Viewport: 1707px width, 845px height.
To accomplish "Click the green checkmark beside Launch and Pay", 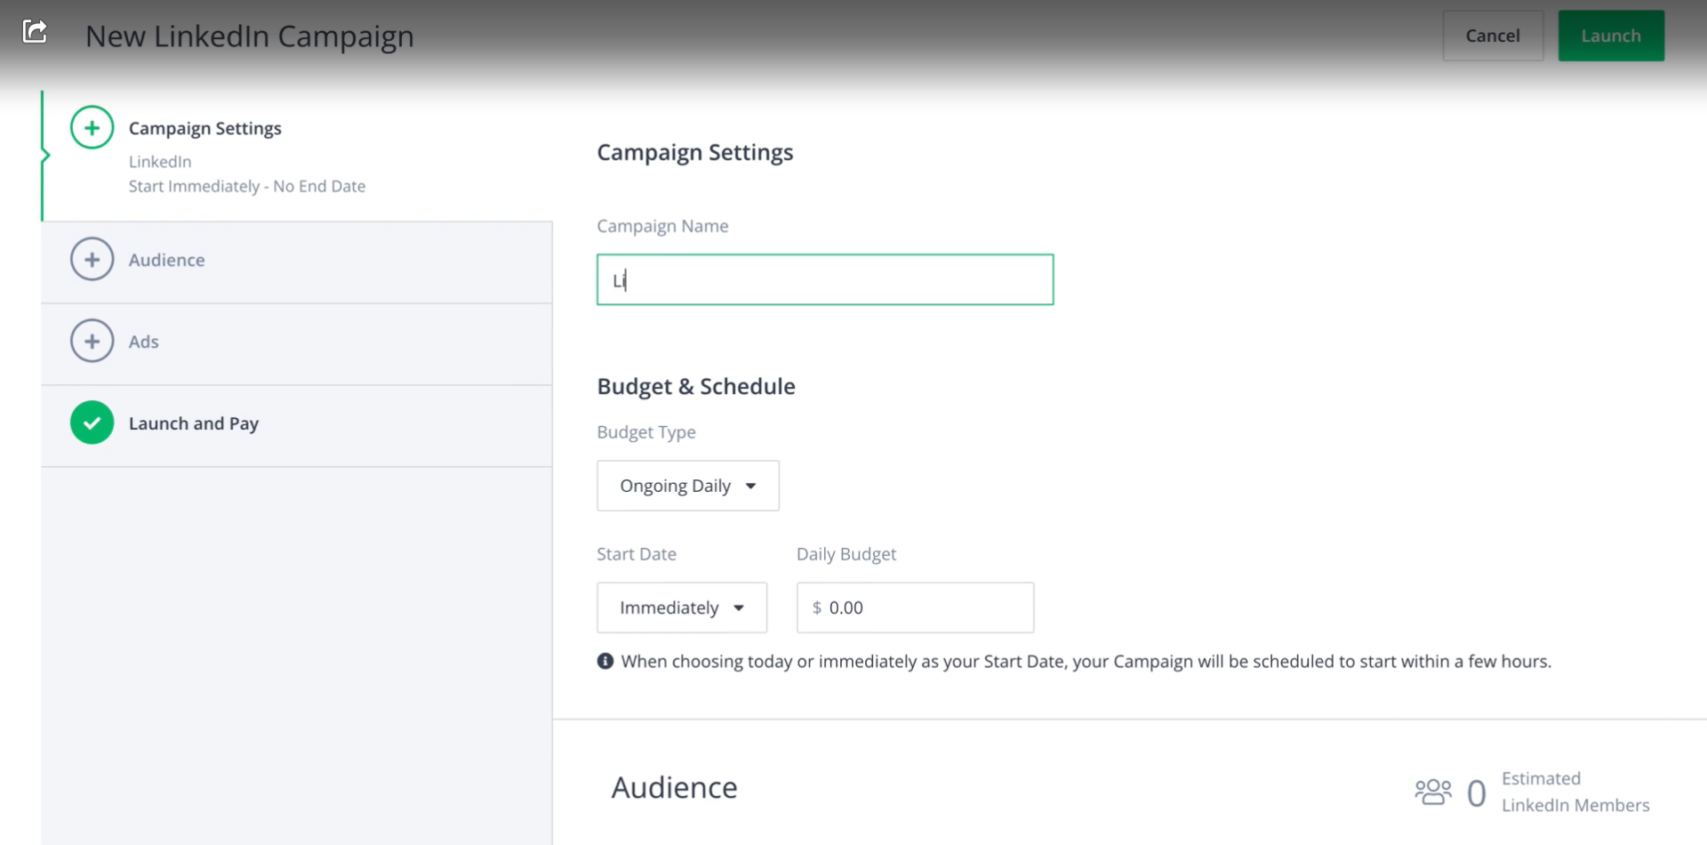I will (92, 422).
